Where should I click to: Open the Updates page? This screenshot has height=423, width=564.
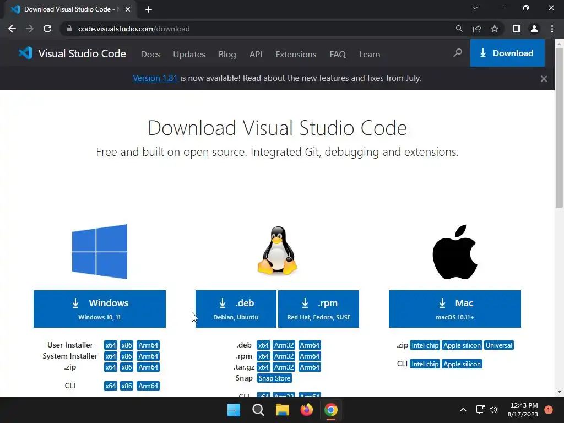click(x=189, y=55)
